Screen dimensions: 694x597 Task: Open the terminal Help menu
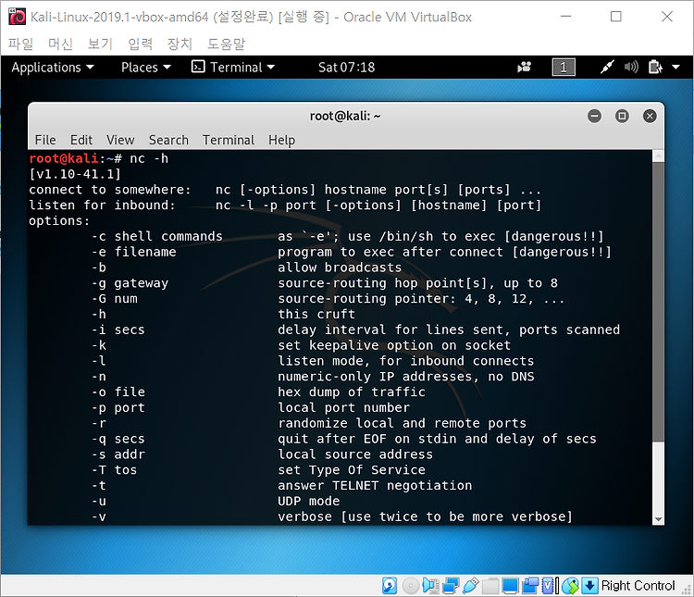(x=282, y=140)
